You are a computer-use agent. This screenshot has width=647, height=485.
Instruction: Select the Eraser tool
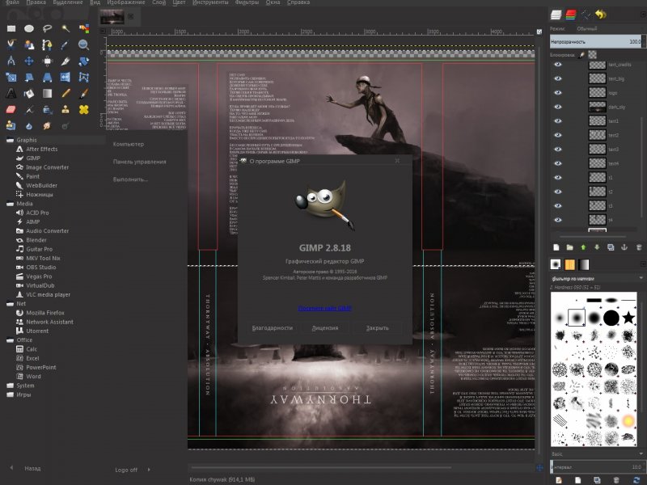(x=11, y=110)
